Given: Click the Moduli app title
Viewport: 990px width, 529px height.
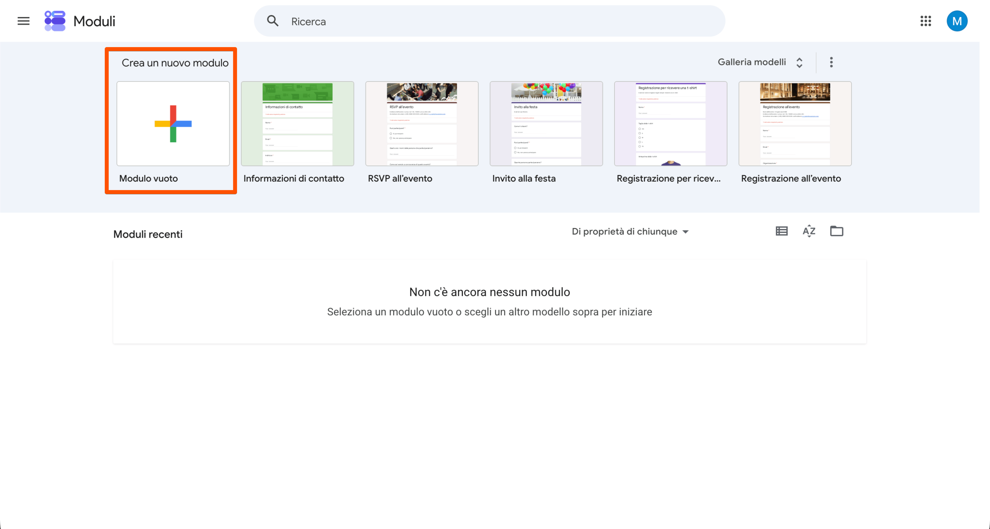Looking at the screenshot, I should pyautogui.click(x=94, y=21).
